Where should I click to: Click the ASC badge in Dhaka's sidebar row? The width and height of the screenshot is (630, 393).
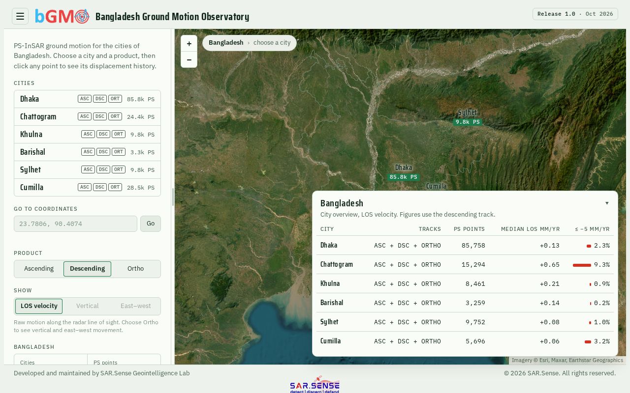(85, 99)
